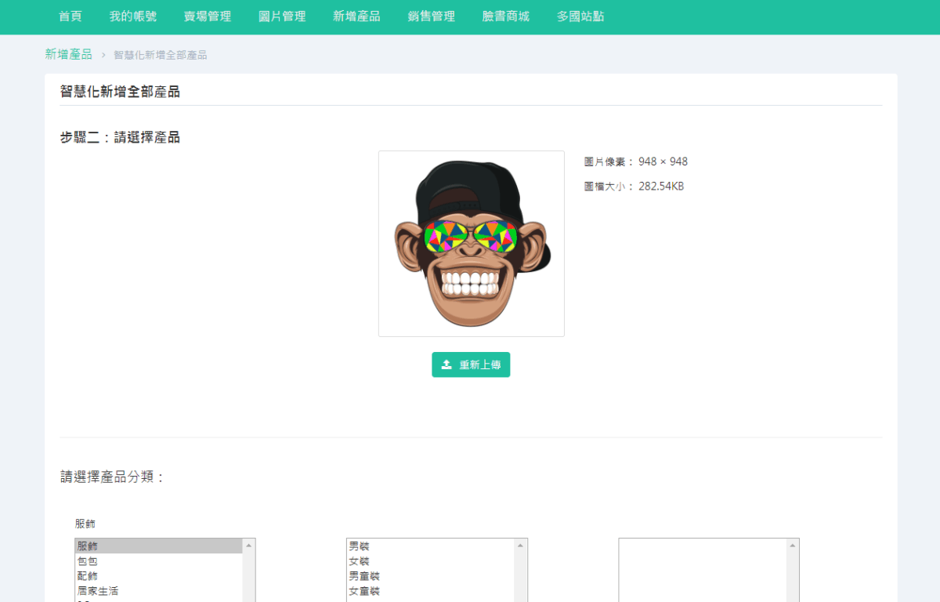Viewport: 940px width, 602px height.
Task: Open the 多國站點 menu
Action: pos(580,16)
